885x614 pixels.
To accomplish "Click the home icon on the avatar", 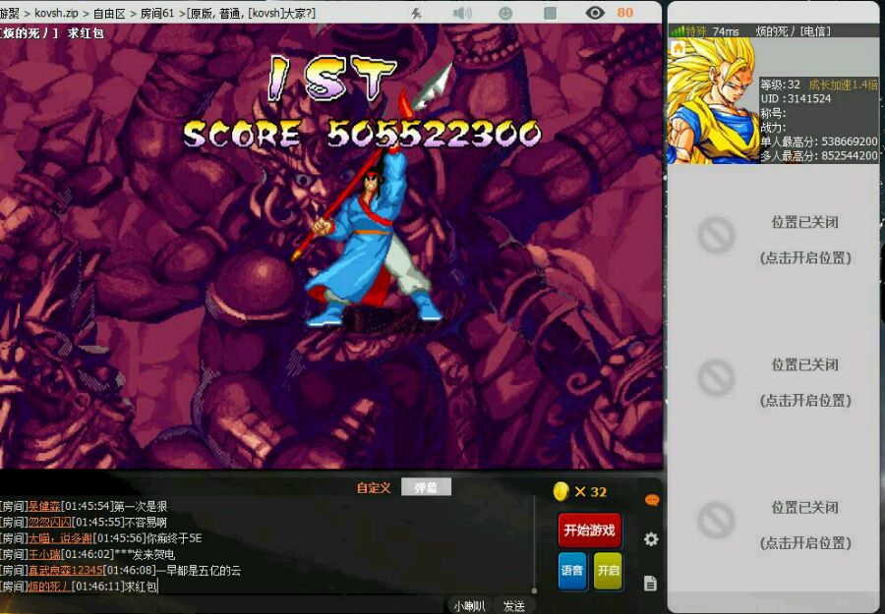I will 678,48.
